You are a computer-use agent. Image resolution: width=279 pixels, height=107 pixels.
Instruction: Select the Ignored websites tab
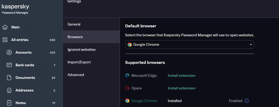coord(82,49)
